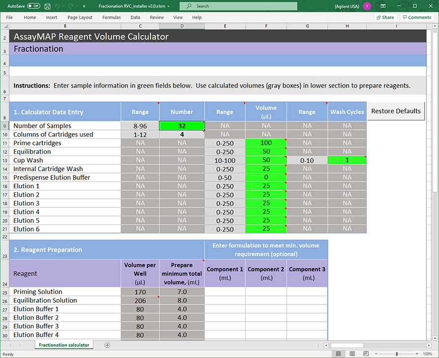Select Equilibration Solution Component 2 cell
The height and width of the screenshot is (358, 439).
[266, 300]
